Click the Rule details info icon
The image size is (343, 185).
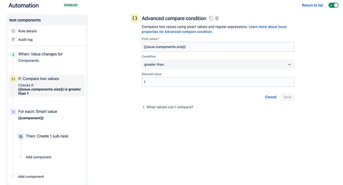point(13,31)
